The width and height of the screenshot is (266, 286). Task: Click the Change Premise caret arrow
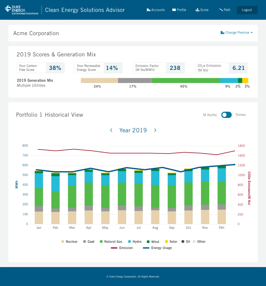click(x=251, y=33)
